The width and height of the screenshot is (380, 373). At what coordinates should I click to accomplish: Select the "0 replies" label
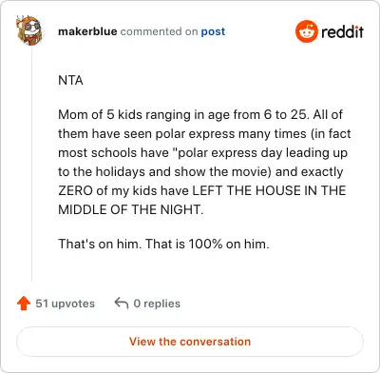pos(157,304)
